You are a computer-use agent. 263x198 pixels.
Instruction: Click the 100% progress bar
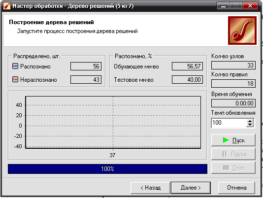point(107,169)
